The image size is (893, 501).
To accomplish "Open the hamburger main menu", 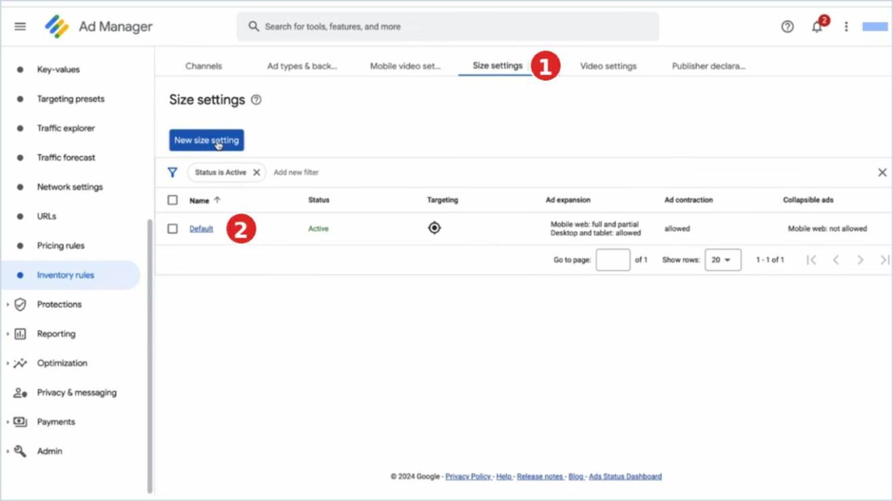I will [20, 27].
